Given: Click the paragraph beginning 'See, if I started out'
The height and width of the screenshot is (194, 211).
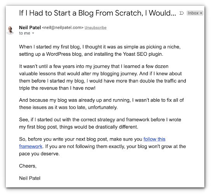Looking at the screenshot, I should (x=100, y=123).
